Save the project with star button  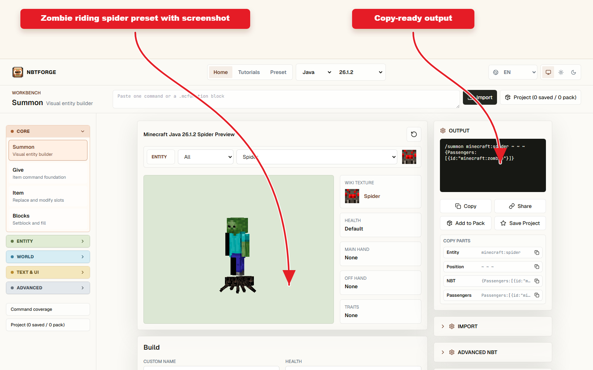click(x=520, y=223)
